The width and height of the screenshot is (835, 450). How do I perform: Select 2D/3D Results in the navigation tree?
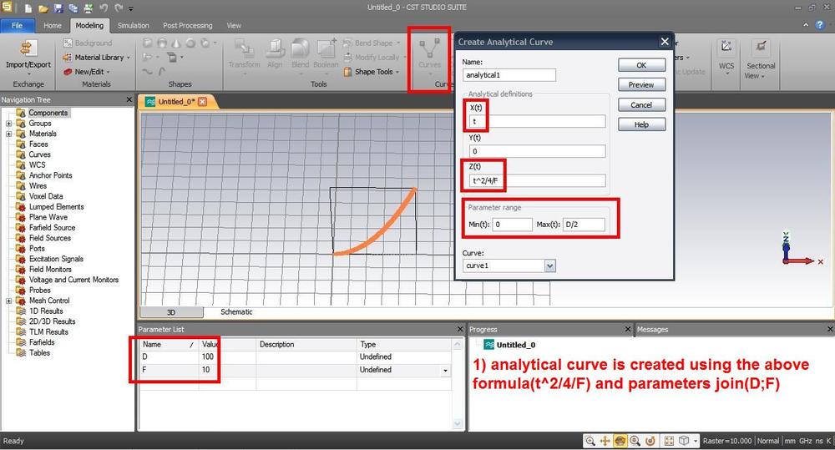pyautogui.click(x=52, y=321)
